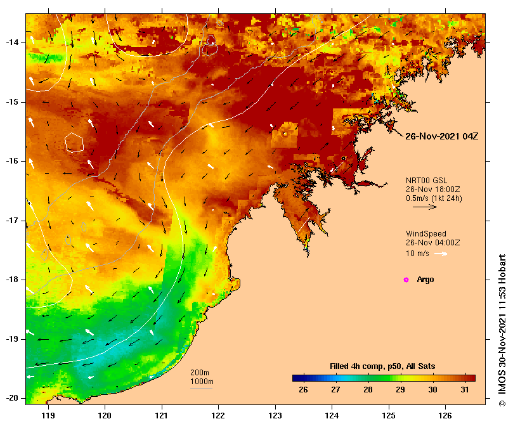Click the latitude label '-16'
Screen dimensions: 513x426
click(x=12, y=161)
